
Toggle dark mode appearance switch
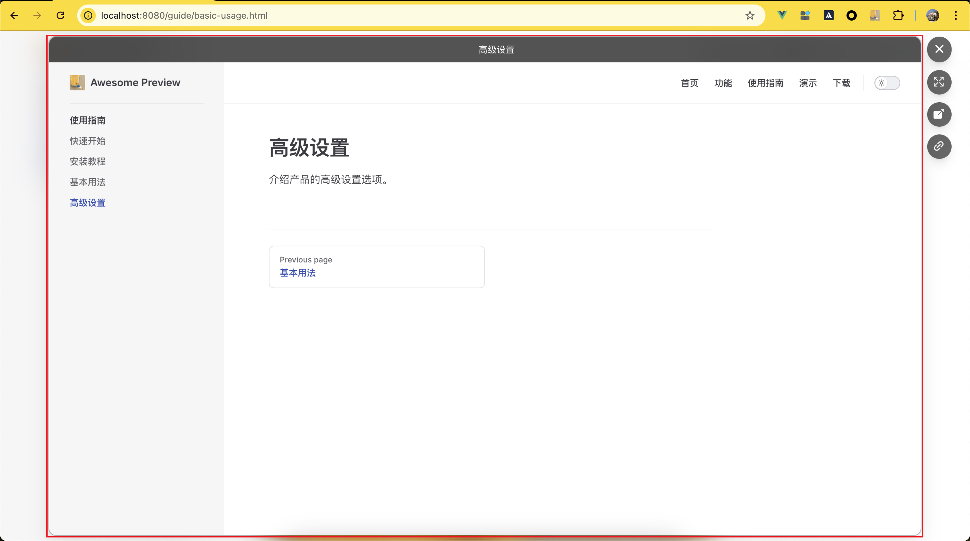click(x=887, y=83)
